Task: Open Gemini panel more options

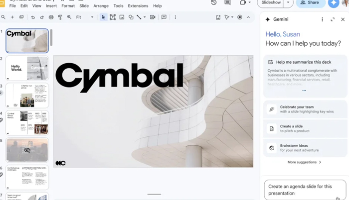Action: [x=322, y=19]
